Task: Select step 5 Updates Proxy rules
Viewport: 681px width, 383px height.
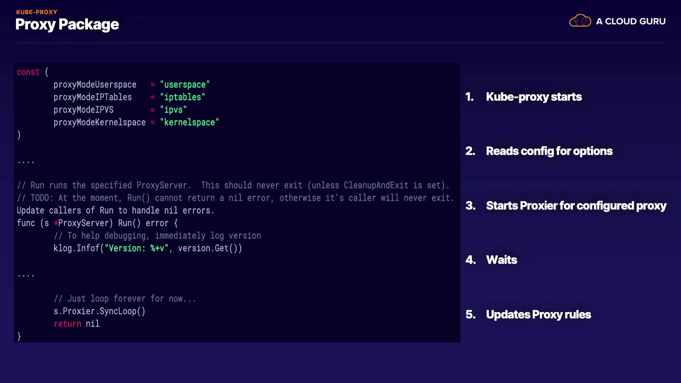Action: tap(538, 315)
